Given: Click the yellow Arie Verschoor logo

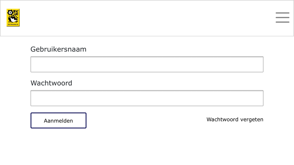Looking at the screenshot, I should coord(13,18).
